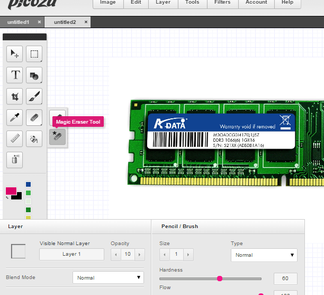The image size is (324, 295).
Task: Switch to the untitled1 tab
Action: pyautogui.click(x=18, y=22)
